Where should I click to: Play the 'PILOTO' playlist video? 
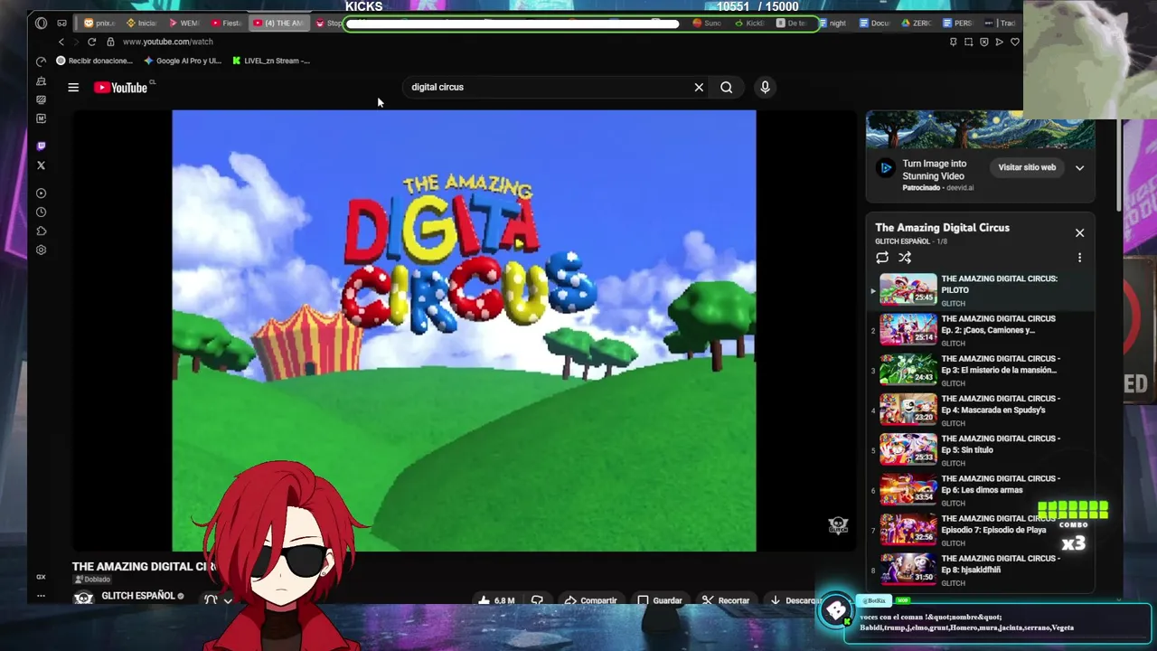(x=981, y=290)
